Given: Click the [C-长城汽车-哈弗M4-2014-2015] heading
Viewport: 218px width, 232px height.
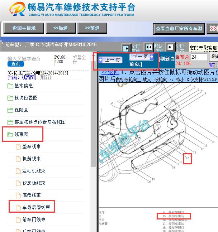Looking at the screenshot, I should [38, 73].
